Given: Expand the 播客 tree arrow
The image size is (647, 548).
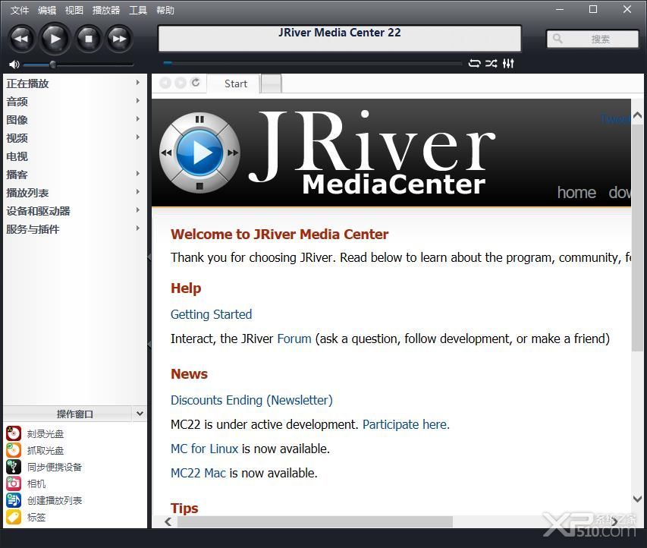Looking at the screenshot, I should coord(138,174).
